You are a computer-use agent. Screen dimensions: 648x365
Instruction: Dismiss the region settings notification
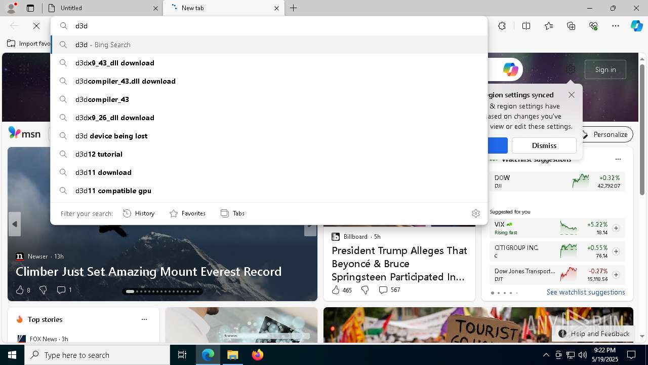(544, 145)
